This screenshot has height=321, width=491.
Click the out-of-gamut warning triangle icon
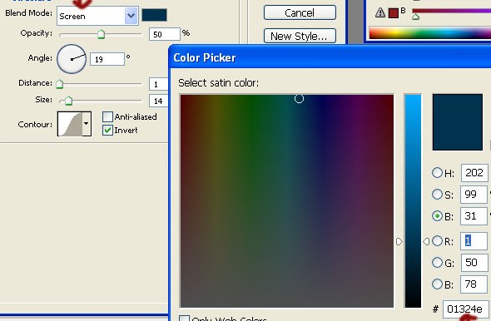pos(380,12)
